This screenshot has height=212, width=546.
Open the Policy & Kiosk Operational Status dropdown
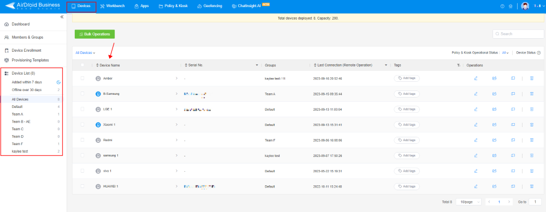505,53
